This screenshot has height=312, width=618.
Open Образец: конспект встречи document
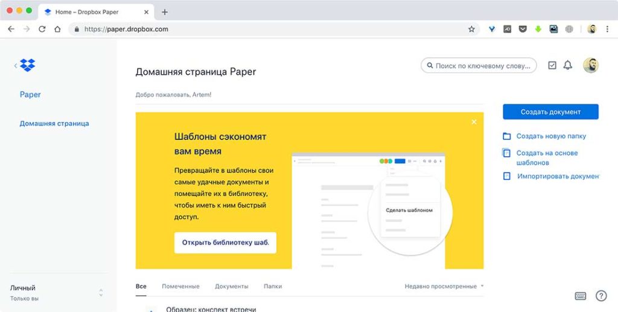211,309
